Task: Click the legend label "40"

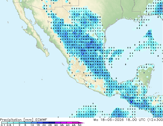Action: tap(68, 125)
